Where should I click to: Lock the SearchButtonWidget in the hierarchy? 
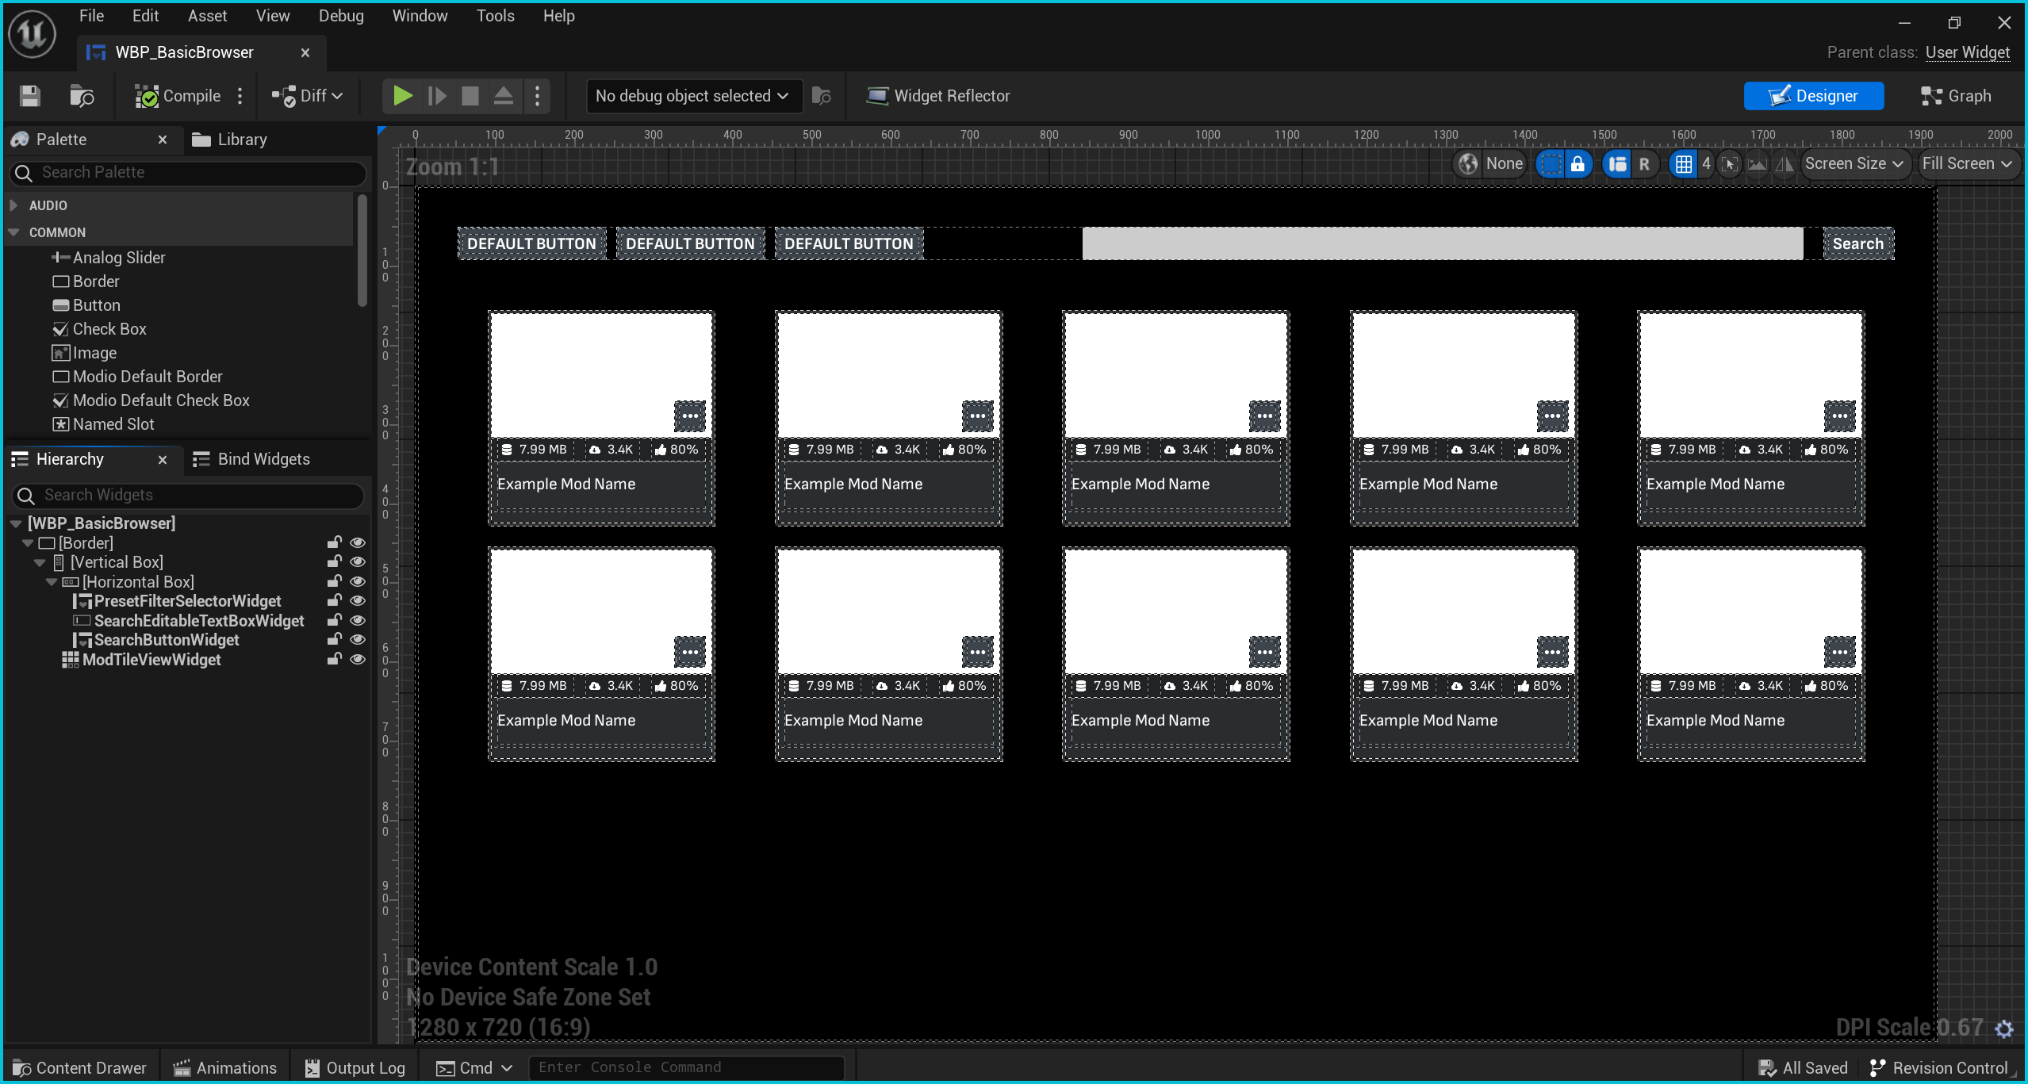(333, 639)
